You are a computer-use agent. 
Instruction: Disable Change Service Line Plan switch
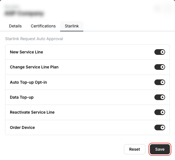tap(160, 67)
